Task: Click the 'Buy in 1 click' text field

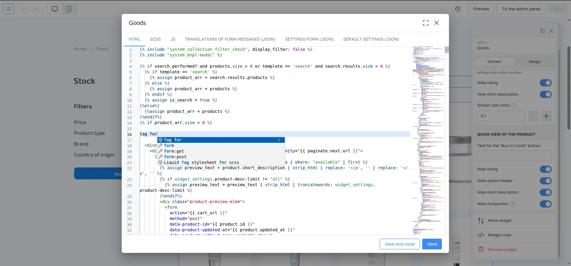Action: click(514, 156)
